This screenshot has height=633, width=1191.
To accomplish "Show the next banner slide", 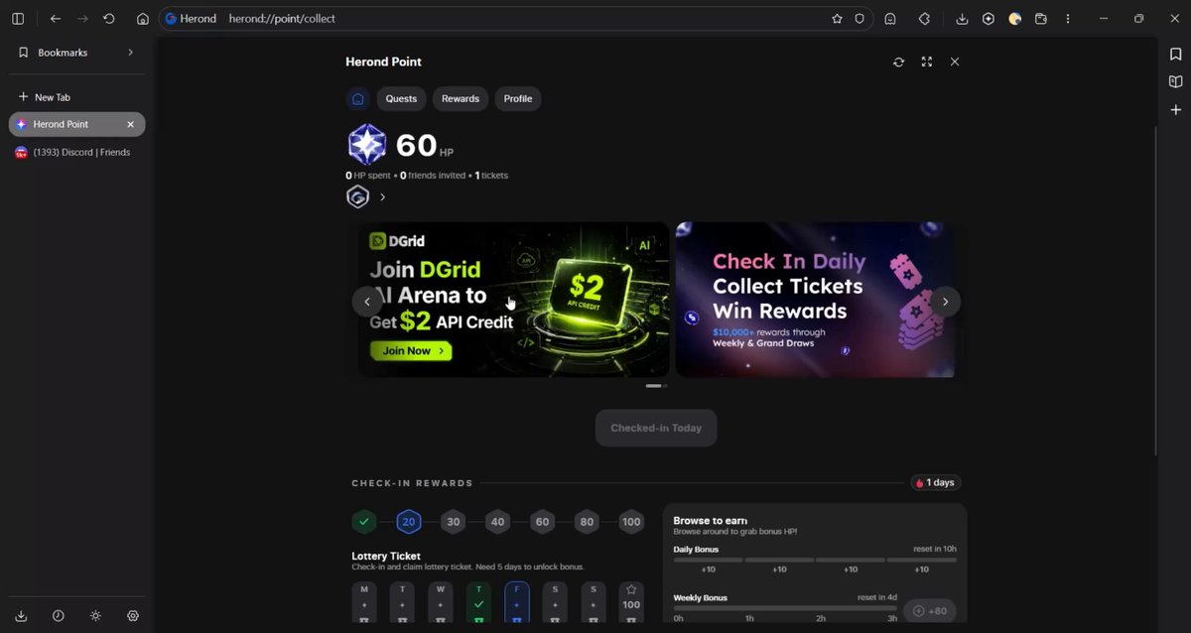I will click(945, 301).
